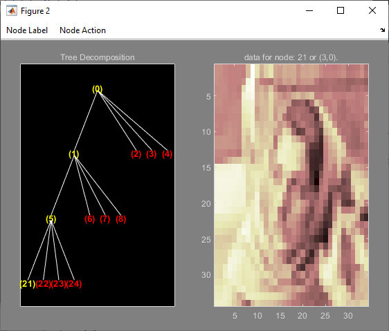This screenshot has width=389, height=331.
Task: Select red node (4)
Action: [x=168, y=154]
